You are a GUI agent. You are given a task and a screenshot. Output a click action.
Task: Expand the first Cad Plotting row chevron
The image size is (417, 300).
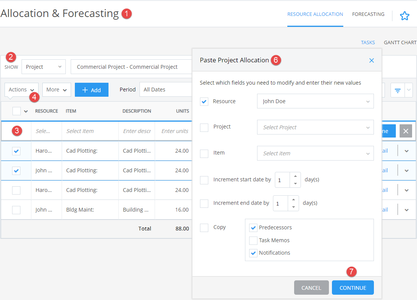coord(406,150)
